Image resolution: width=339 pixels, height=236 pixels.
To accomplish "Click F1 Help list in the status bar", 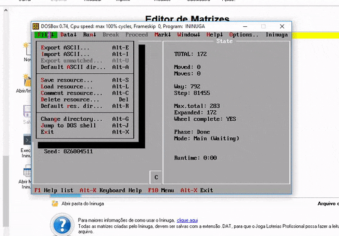I will (54, 190).
